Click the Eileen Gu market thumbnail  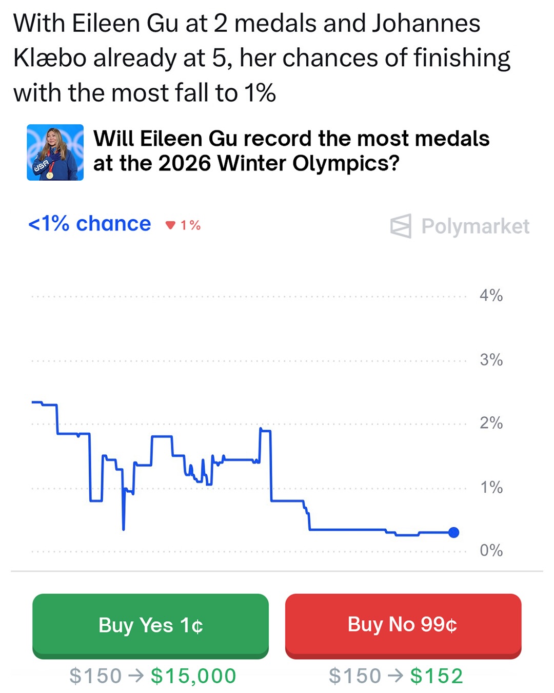(55, 152)
